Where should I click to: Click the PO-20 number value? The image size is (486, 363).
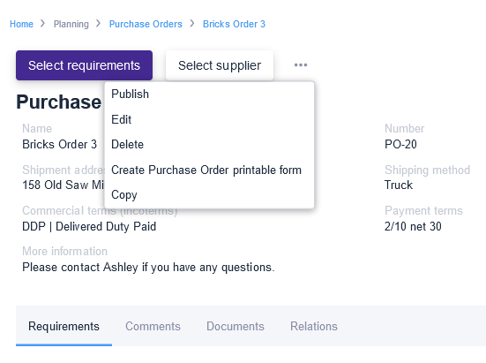point(400,144)
